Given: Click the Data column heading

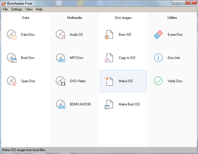Looking at the screenshot, I should coord(26,18).
